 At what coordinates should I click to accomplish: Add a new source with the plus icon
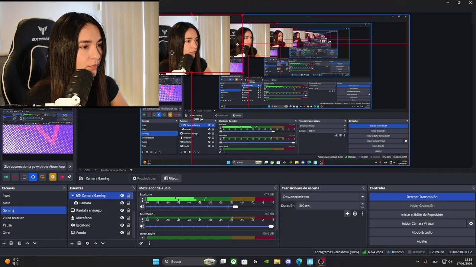click(72, 243)
